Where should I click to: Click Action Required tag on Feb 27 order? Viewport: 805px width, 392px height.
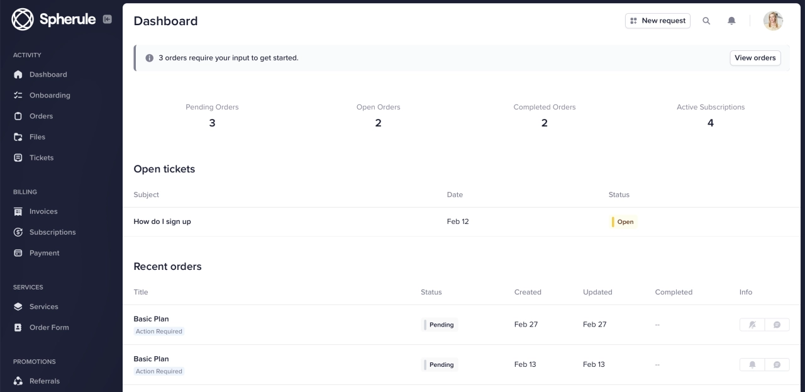pyautogui.click(x=159, y=332)
